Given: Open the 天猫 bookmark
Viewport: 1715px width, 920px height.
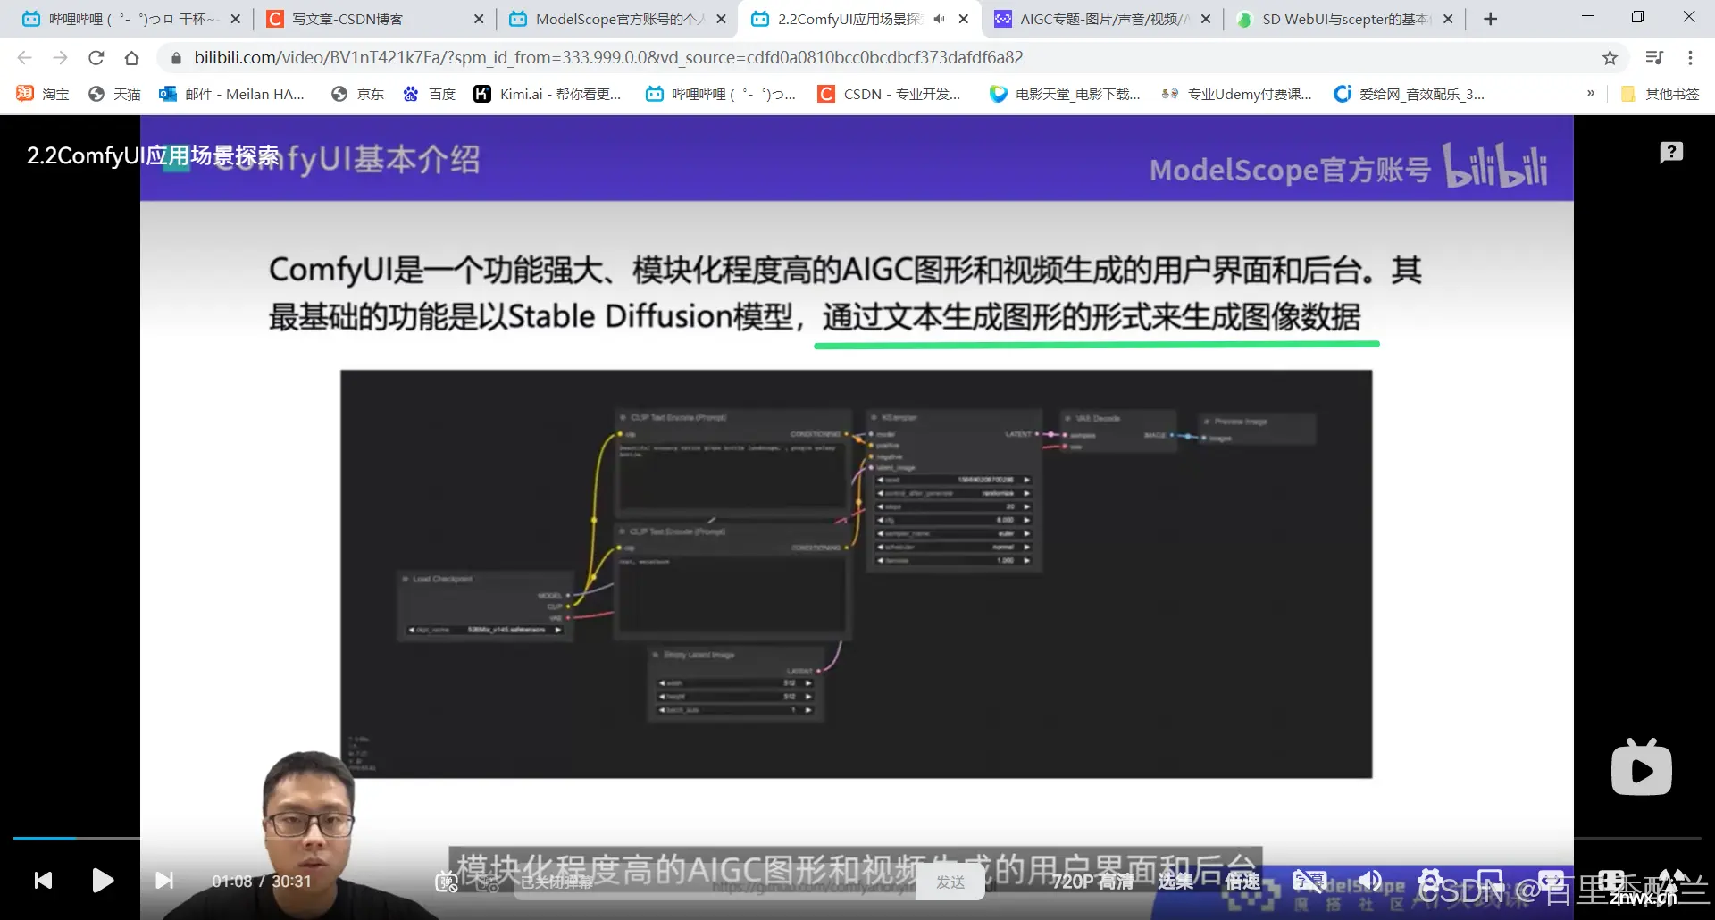Looking at the screenshot, I should [114, 94].
